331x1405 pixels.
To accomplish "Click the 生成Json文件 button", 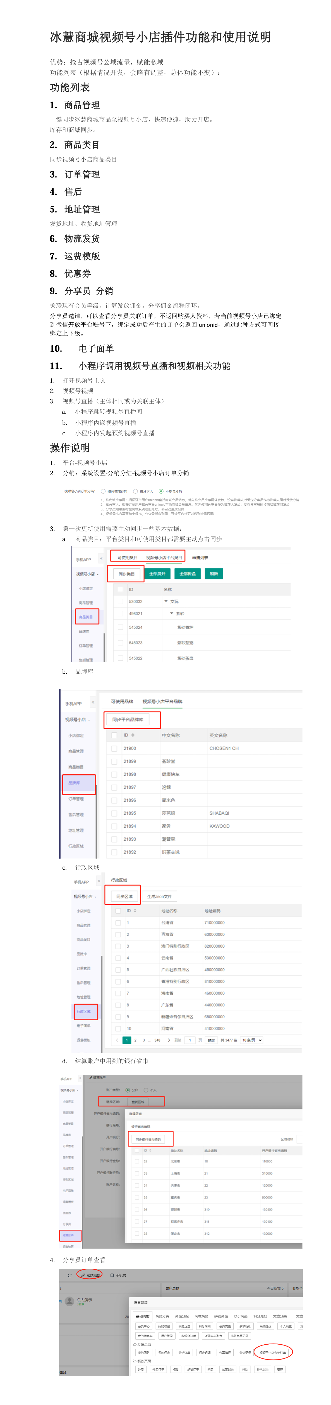I will 159,896.
